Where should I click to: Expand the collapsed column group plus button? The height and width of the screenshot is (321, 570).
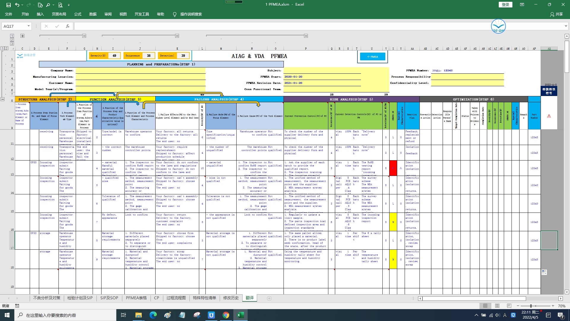[22, 36]
